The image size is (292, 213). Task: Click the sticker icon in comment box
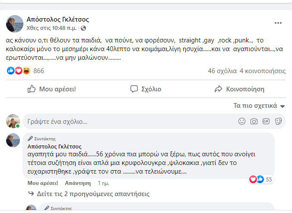pyautogui.click(x=279, y=121)
